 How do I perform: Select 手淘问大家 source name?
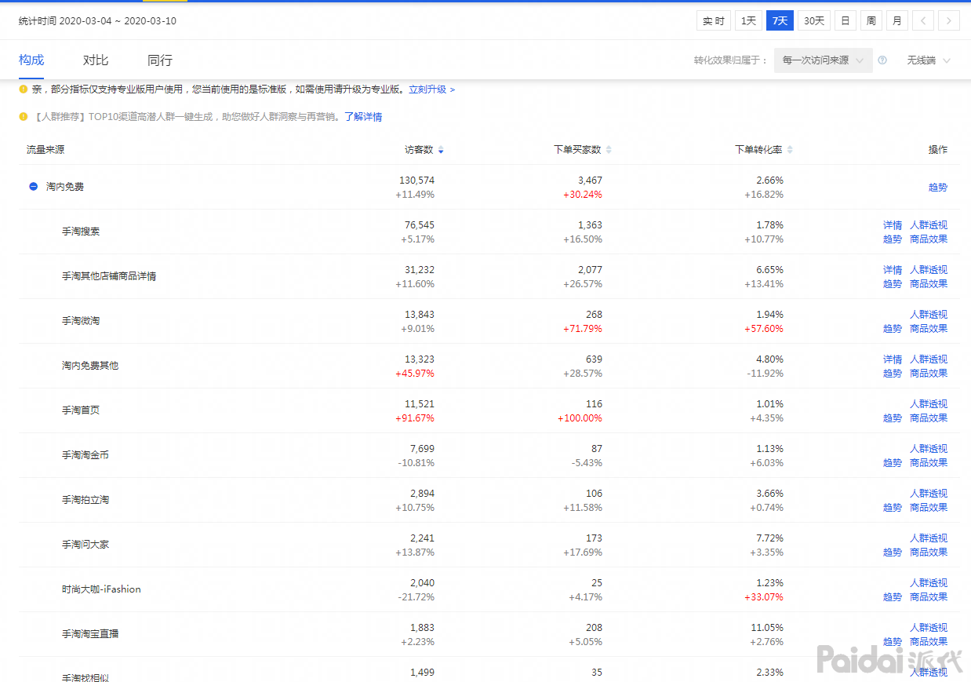click(85, 545)
